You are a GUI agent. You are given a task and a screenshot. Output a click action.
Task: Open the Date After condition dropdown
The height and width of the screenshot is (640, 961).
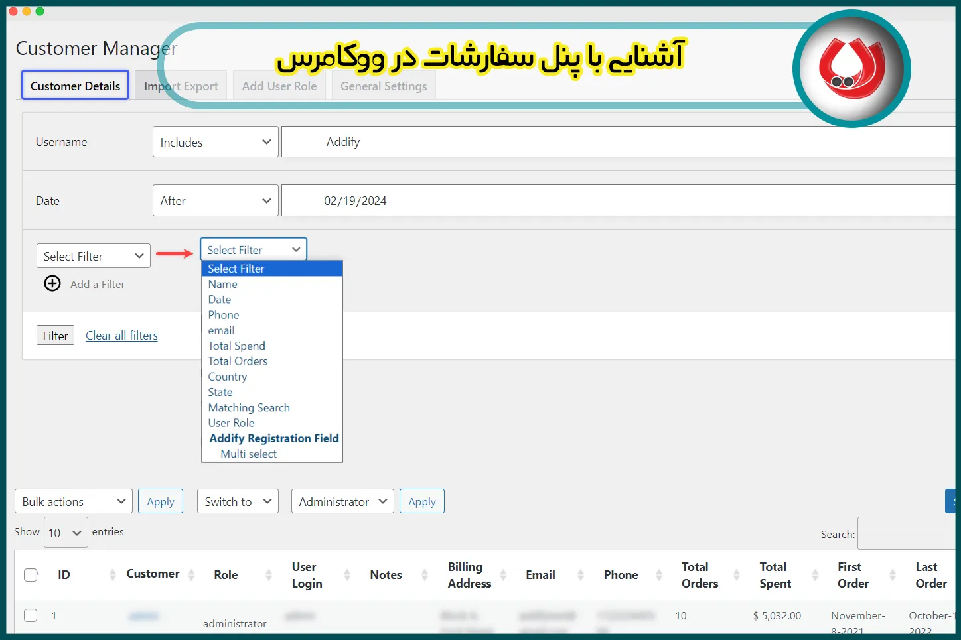[x=216, y=200]
